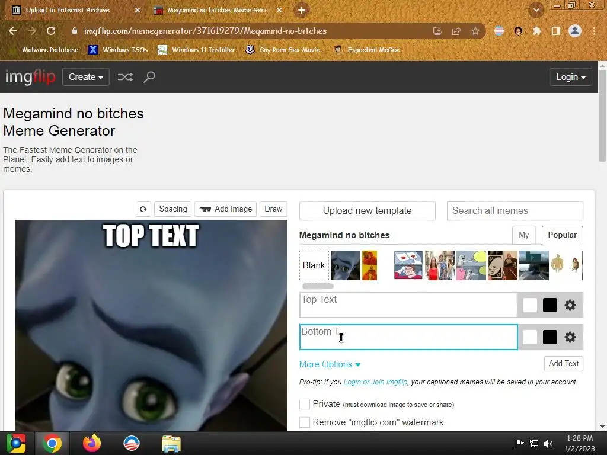The height and width of the screenshot is (455, 607).
Task: Open the Create dropdown menu
Action: tap(86, 77)
